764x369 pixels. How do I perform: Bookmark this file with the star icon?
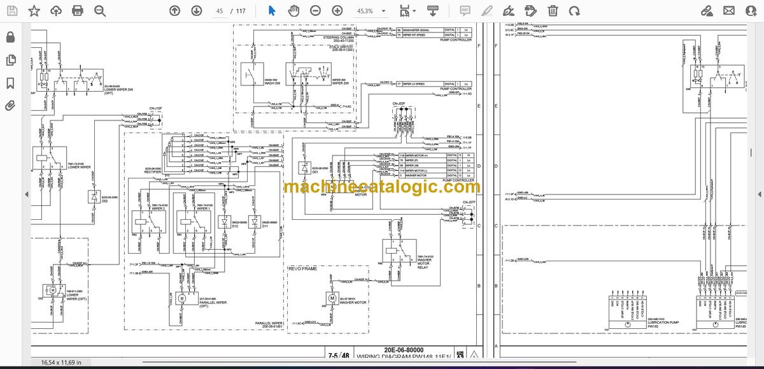34,11
